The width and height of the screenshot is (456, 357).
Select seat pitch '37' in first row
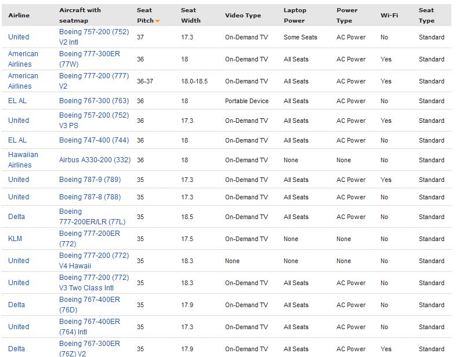(140, 37)
